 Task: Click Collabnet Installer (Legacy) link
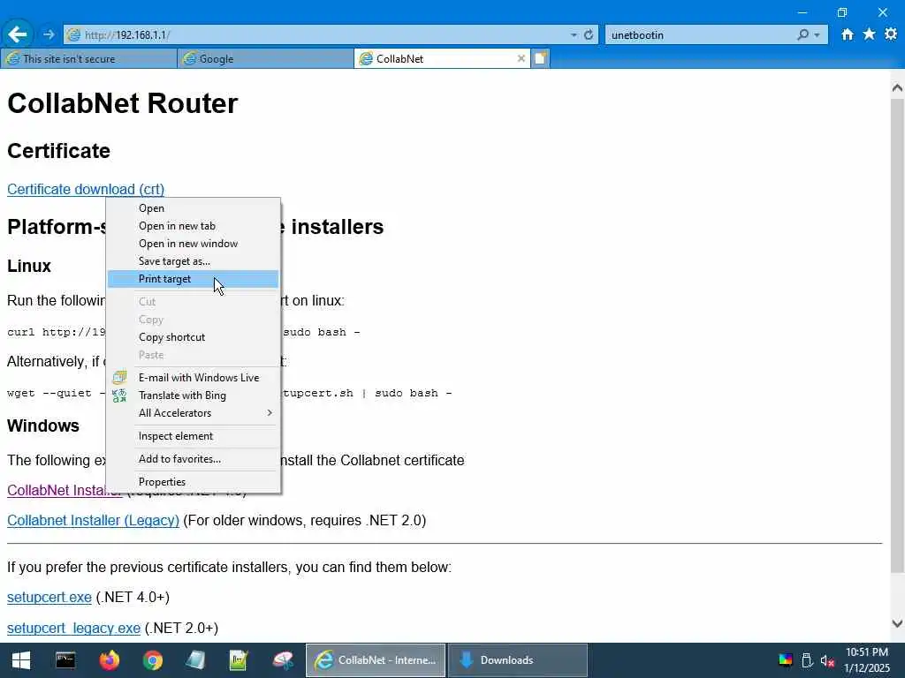93,520
